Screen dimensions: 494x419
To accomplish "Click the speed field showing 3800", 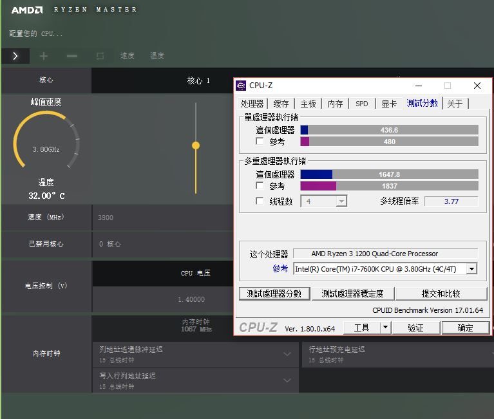I will tap(162, 218).
